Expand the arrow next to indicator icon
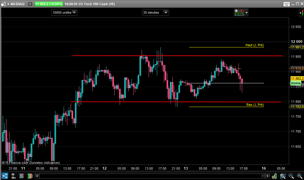The image size is (304, 180). [x=246, y=13]
